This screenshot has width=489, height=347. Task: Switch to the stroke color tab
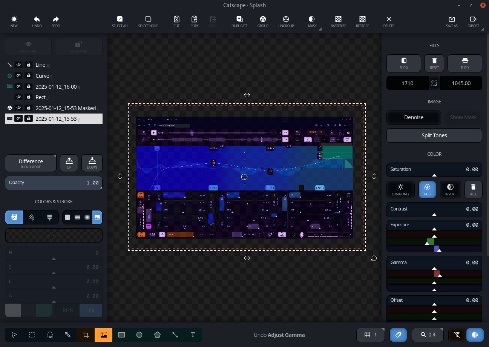coord(32,217)
